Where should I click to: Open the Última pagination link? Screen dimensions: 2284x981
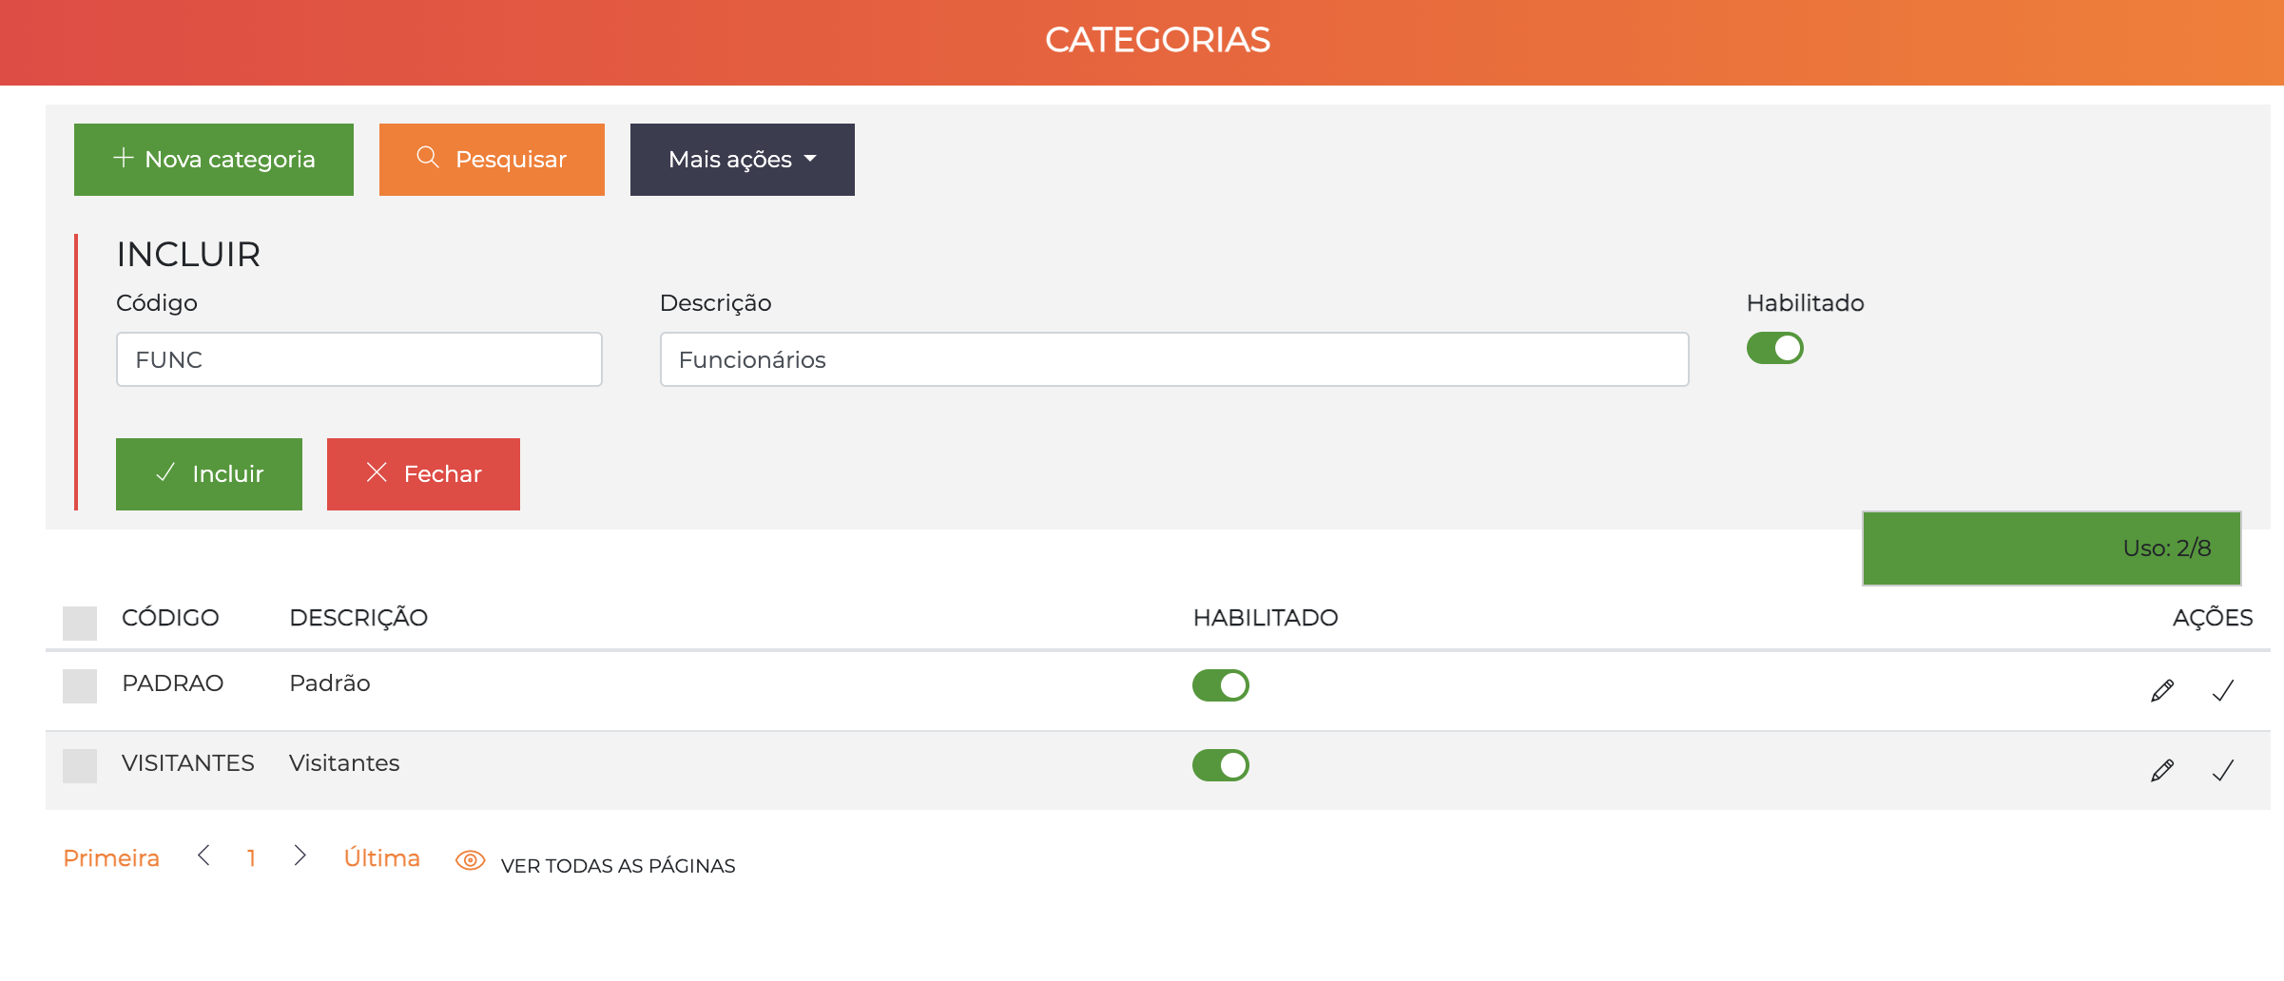coord(382,856)
